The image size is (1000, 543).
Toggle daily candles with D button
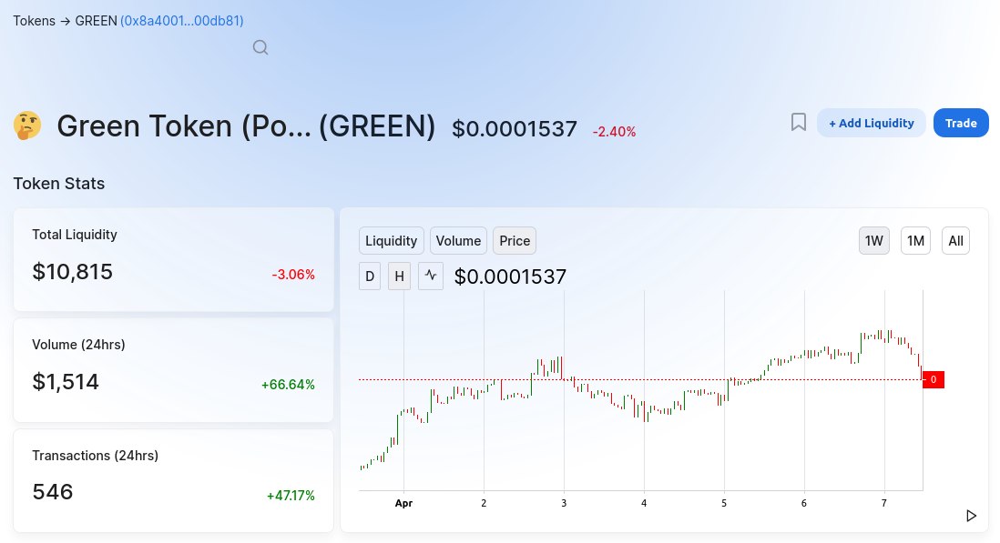tap(370, 277)
